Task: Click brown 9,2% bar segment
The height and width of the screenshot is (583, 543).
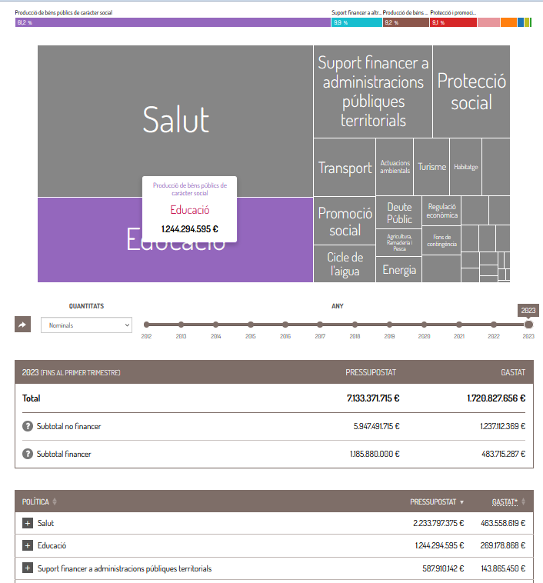Action: [406, 22]
